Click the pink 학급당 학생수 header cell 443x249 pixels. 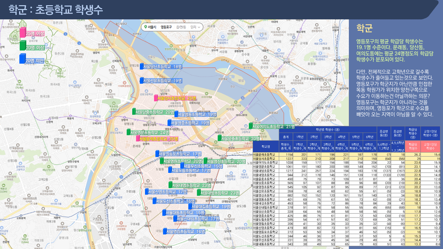point(413,146)
